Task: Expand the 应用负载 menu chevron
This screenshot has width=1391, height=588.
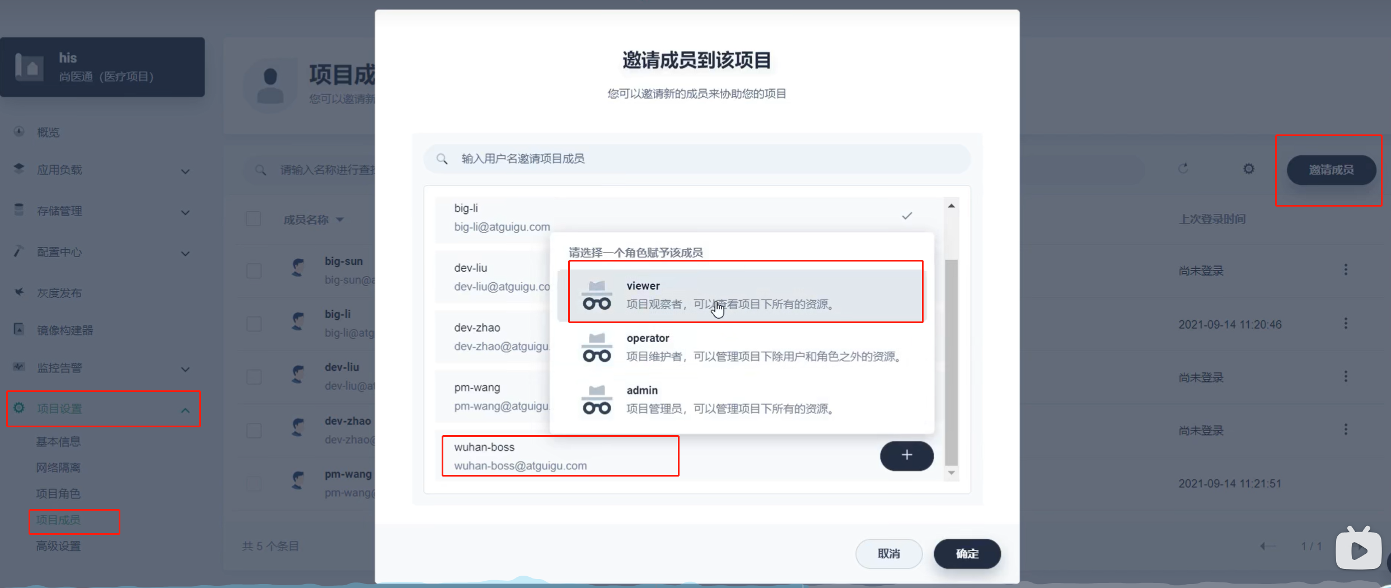Action: pos(185,171)
